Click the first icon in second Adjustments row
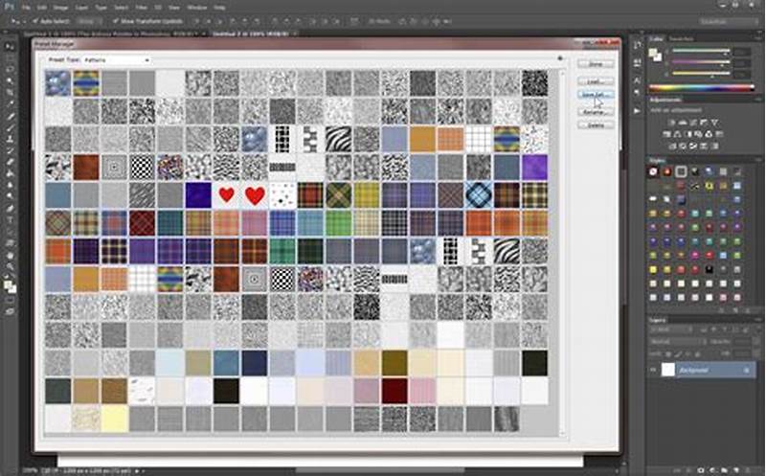 [666, 134]
